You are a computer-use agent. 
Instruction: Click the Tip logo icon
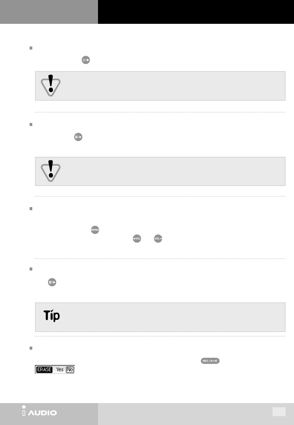pos(51,316)
